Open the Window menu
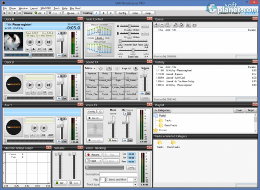The height and width of the screenshot is (190, 260). tap(23, 8)
